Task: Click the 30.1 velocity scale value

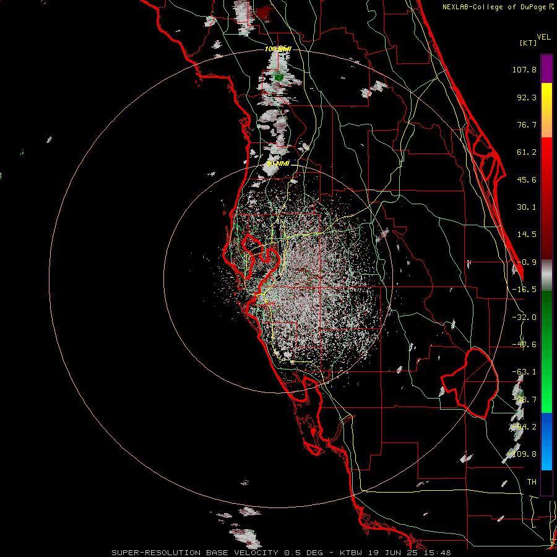Action: (527, 207)
